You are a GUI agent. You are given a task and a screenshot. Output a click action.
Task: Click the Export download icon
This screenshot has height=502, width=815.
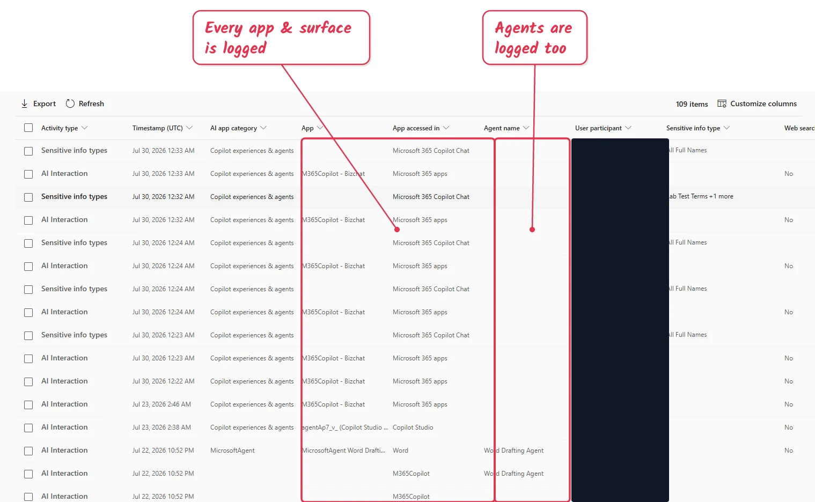click(24, 104)
